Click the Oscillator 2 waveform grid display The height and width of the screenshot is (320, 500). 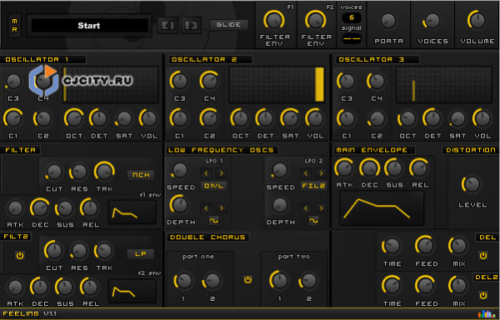[277, 84]
